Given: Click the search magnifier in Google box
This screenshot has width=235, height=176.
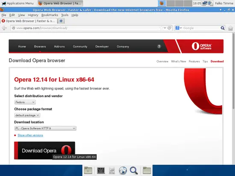Looking at the screenshot, I should coord(223,28).
